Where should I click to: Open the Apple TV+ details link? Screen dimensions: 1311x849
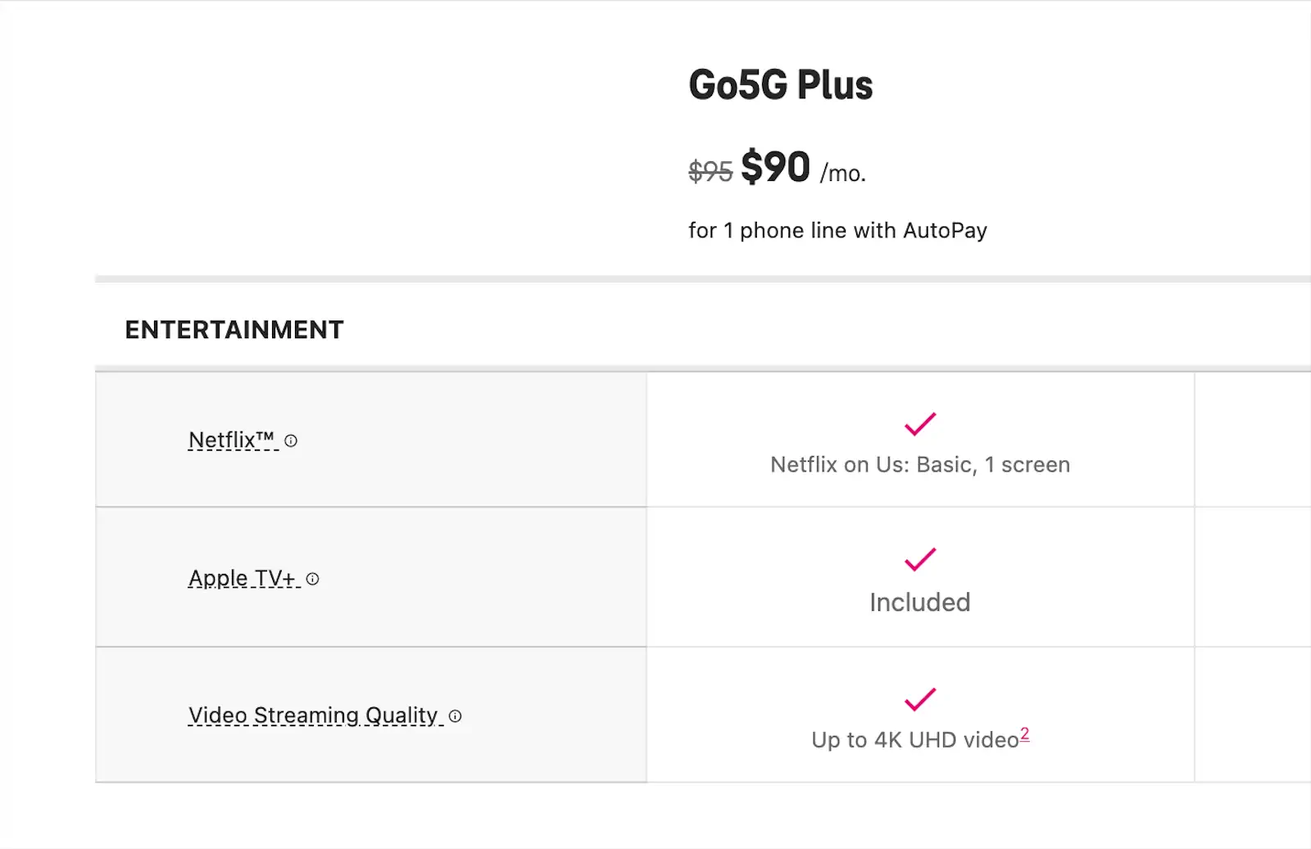[243, 578]
